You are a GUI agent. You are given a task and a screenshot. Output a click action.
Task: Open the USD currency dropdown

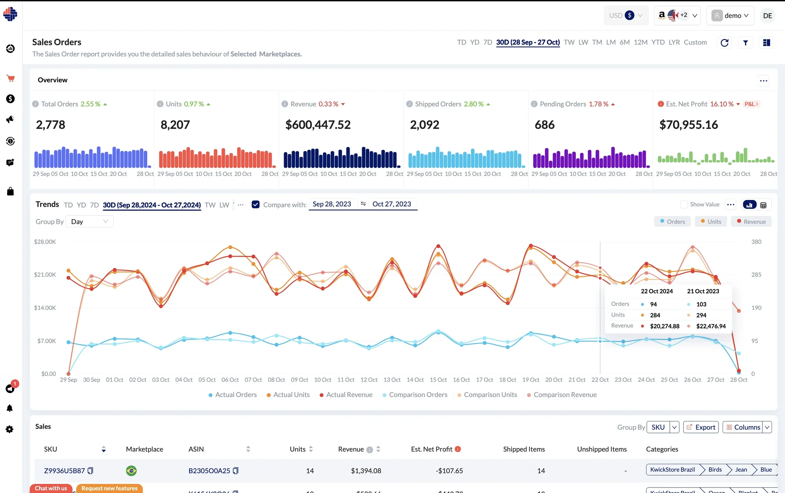pyautogui.click(x=626, y=15)
